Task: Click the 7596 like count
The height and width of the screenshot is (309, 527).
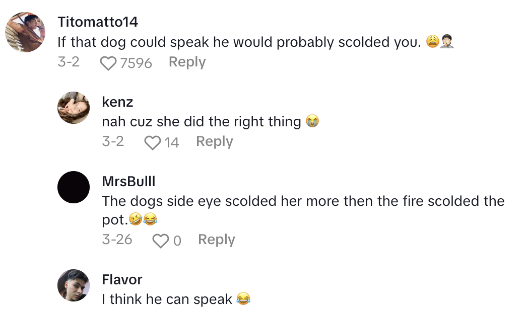Action: [136, 63]
